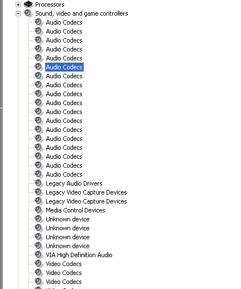
Task: Select the first Unknown device entry
Action: pos(68,219)
